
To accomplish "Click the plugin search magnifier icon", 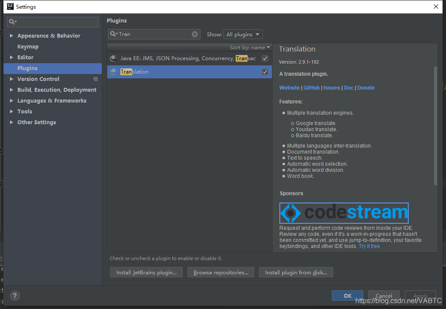I will (114, 34).
